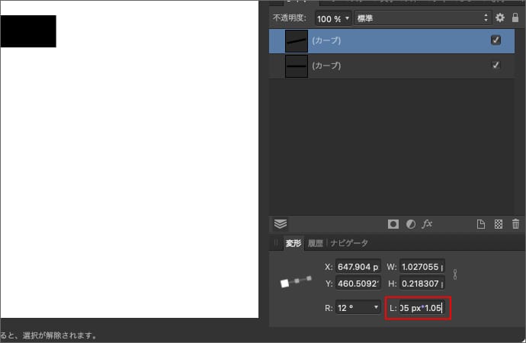Open layer effects with the fx icon

[x=428, y=224]
